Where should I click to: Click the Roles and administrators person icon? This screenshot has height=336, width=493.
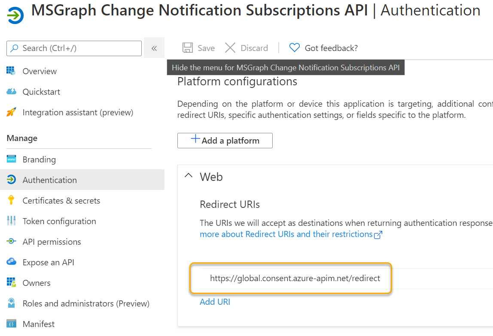click(x=11, y=303)
